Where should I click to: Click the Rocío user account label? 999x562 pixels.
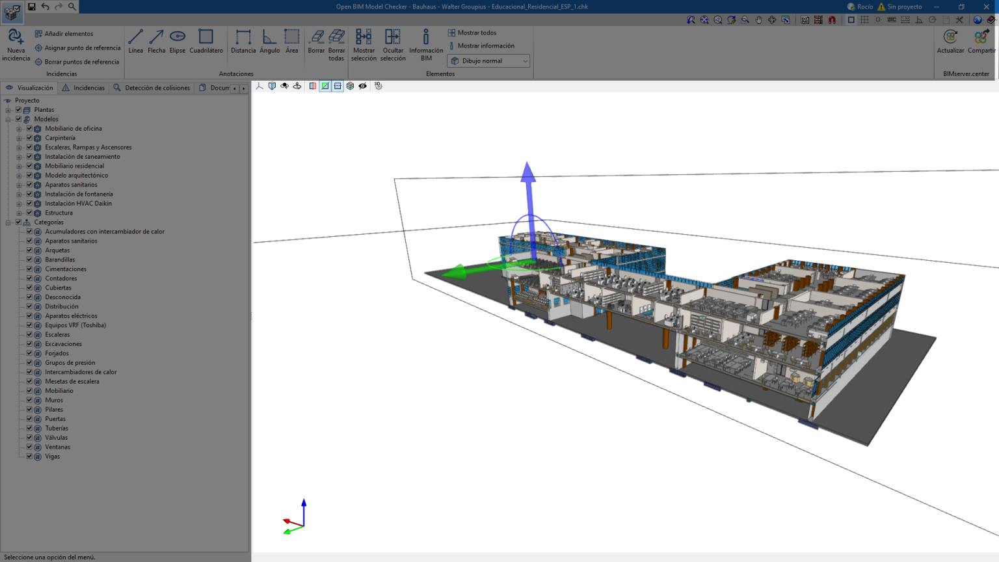[x=860, y=7]
